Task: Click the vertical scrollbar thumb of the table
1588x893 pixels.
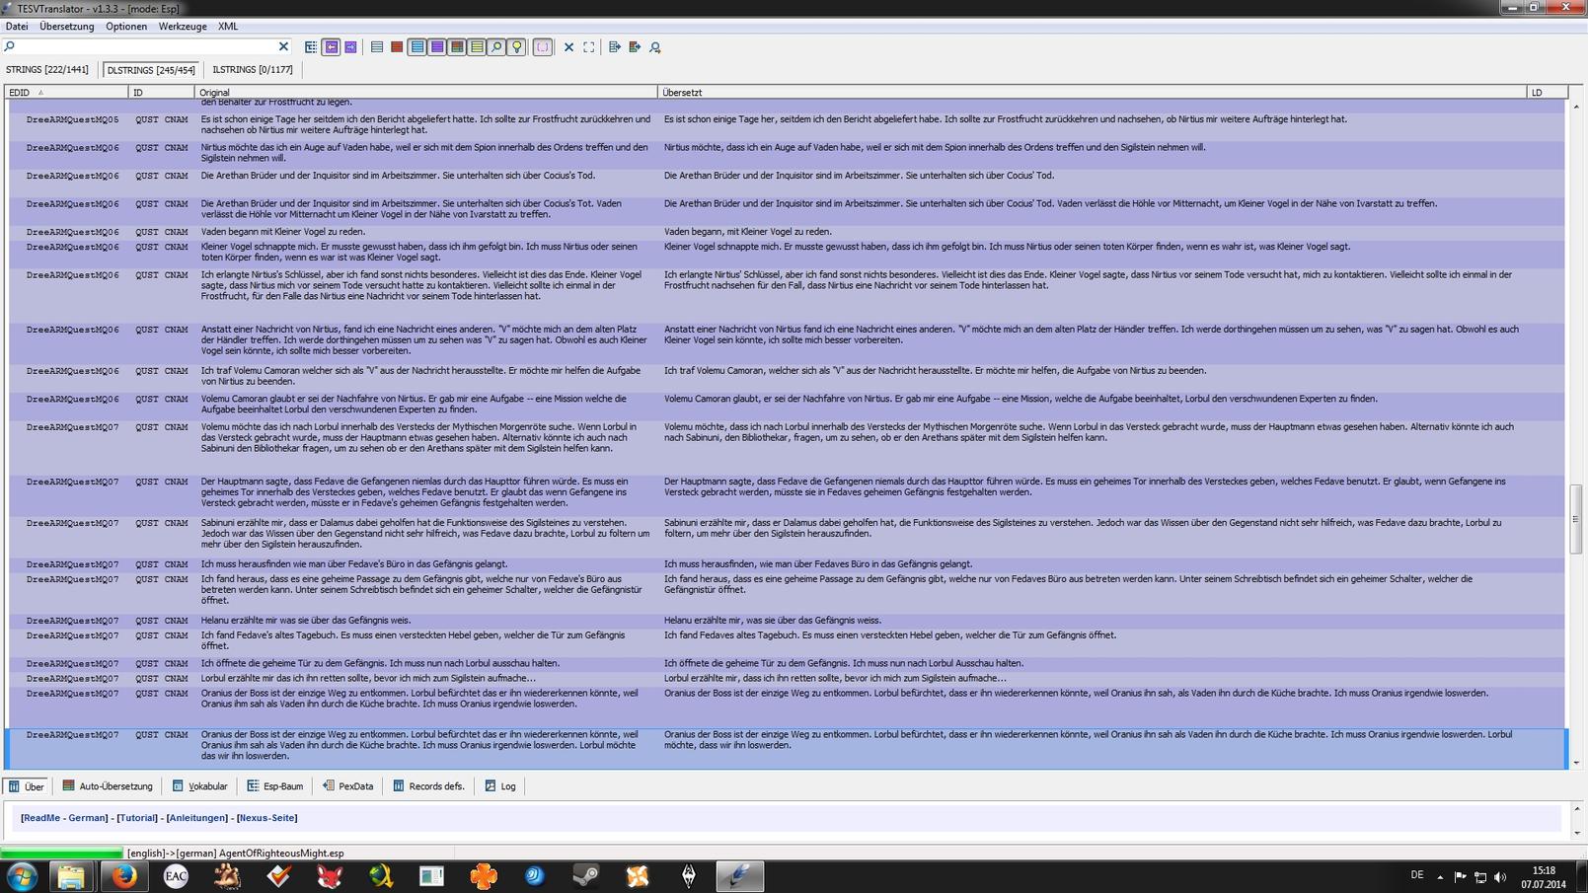Action: click(x=1575, y=519)
